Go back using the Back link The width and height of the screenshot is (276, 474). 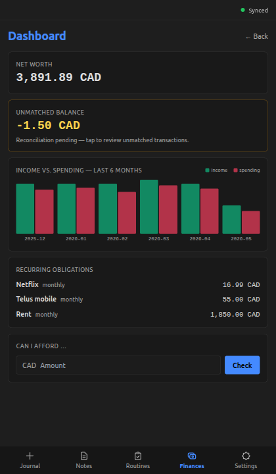(x=257, y=36)
